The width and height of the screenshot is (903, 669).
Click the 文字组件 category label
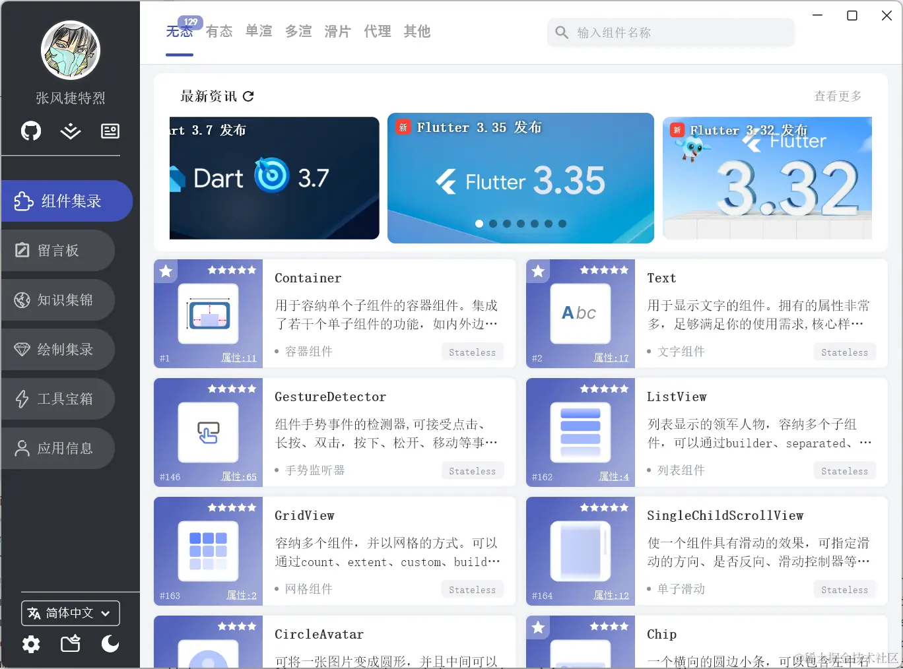pyautogui.click(x=681, y=352)
